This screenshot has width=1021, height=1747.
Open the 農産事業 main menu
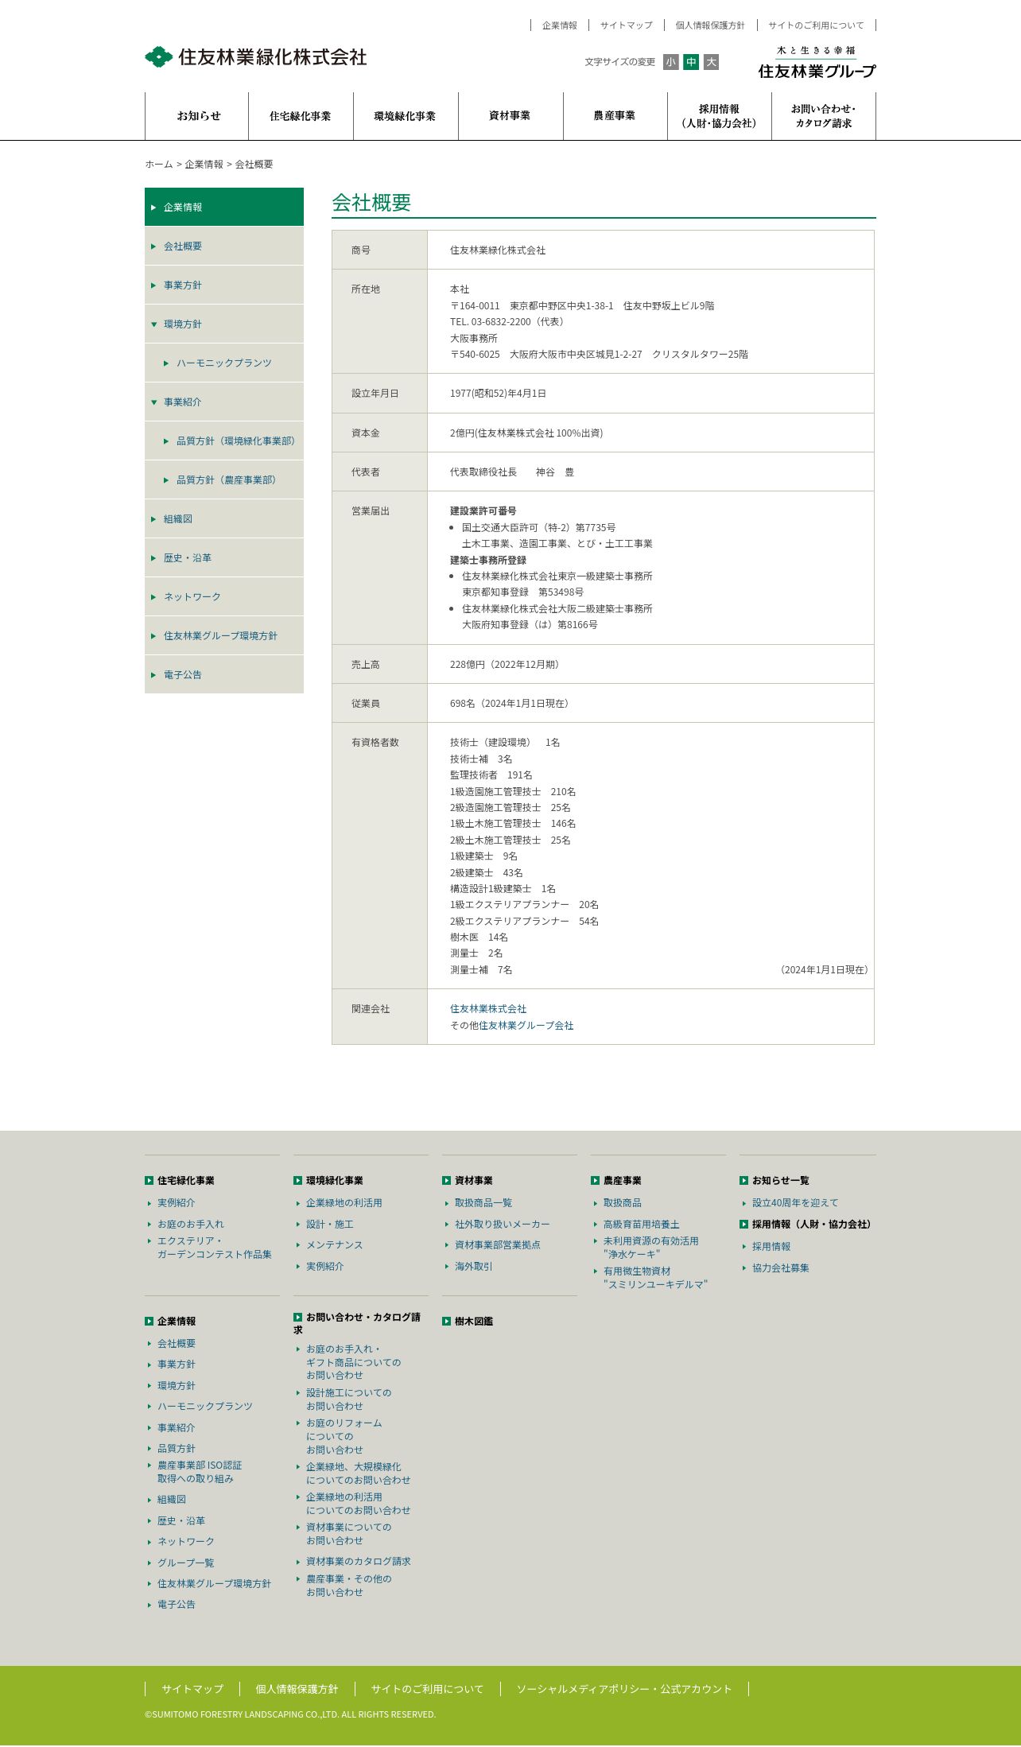[615, 116]
